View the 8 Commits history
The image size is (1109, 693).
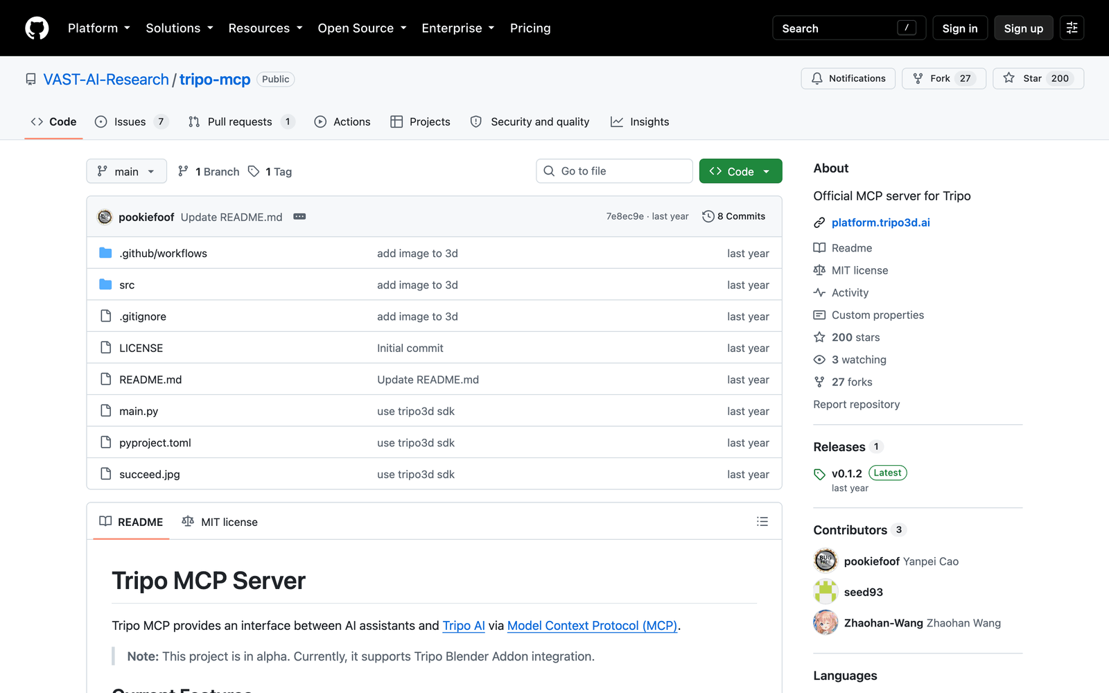734,217
